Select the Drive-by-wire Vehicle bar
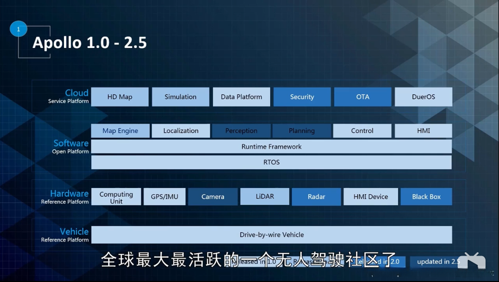Screen dimensions: 499x282 coord(272,235)
